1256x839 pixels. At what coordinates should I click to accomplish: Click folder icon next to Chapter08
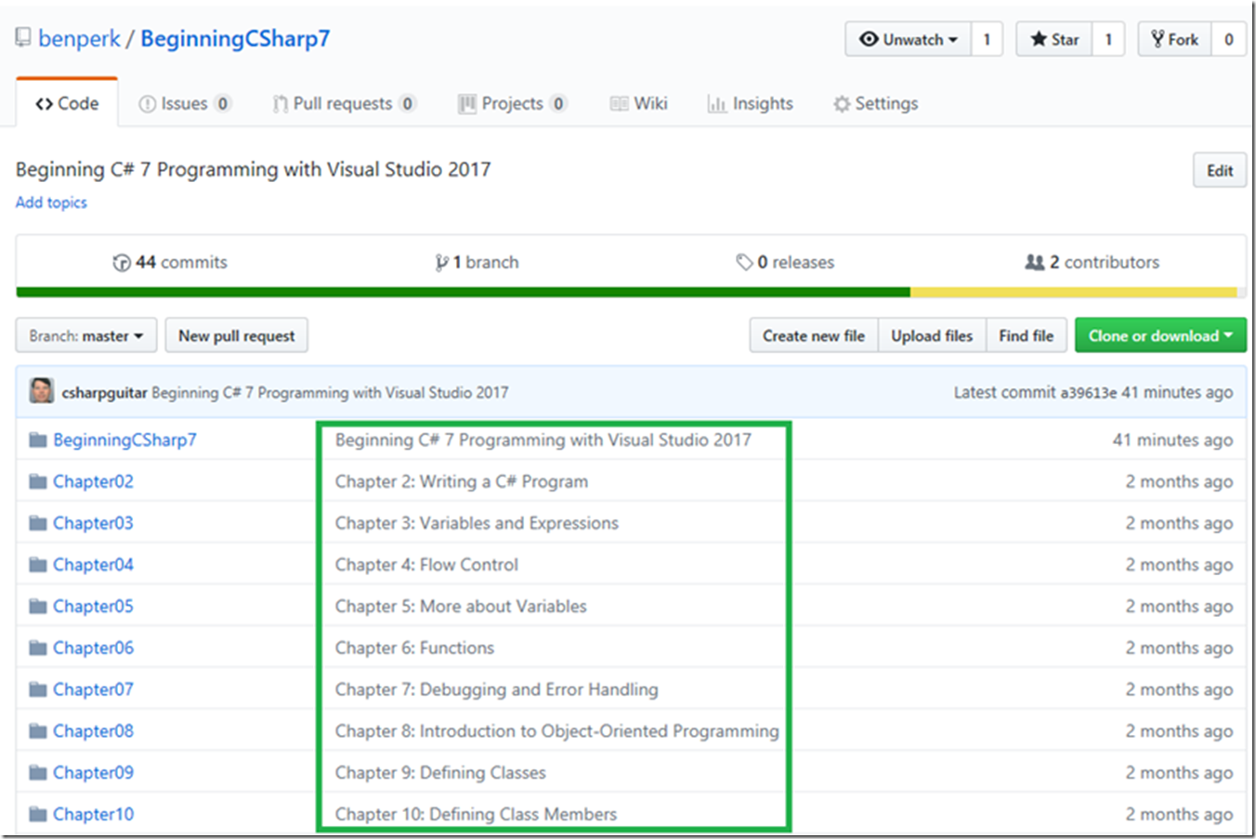[x=37, y=731]
